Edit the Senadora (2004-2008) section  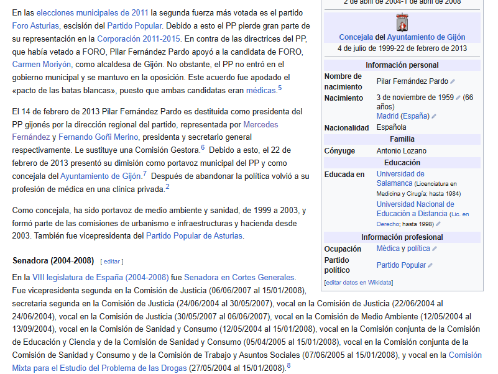pos(112,262)
